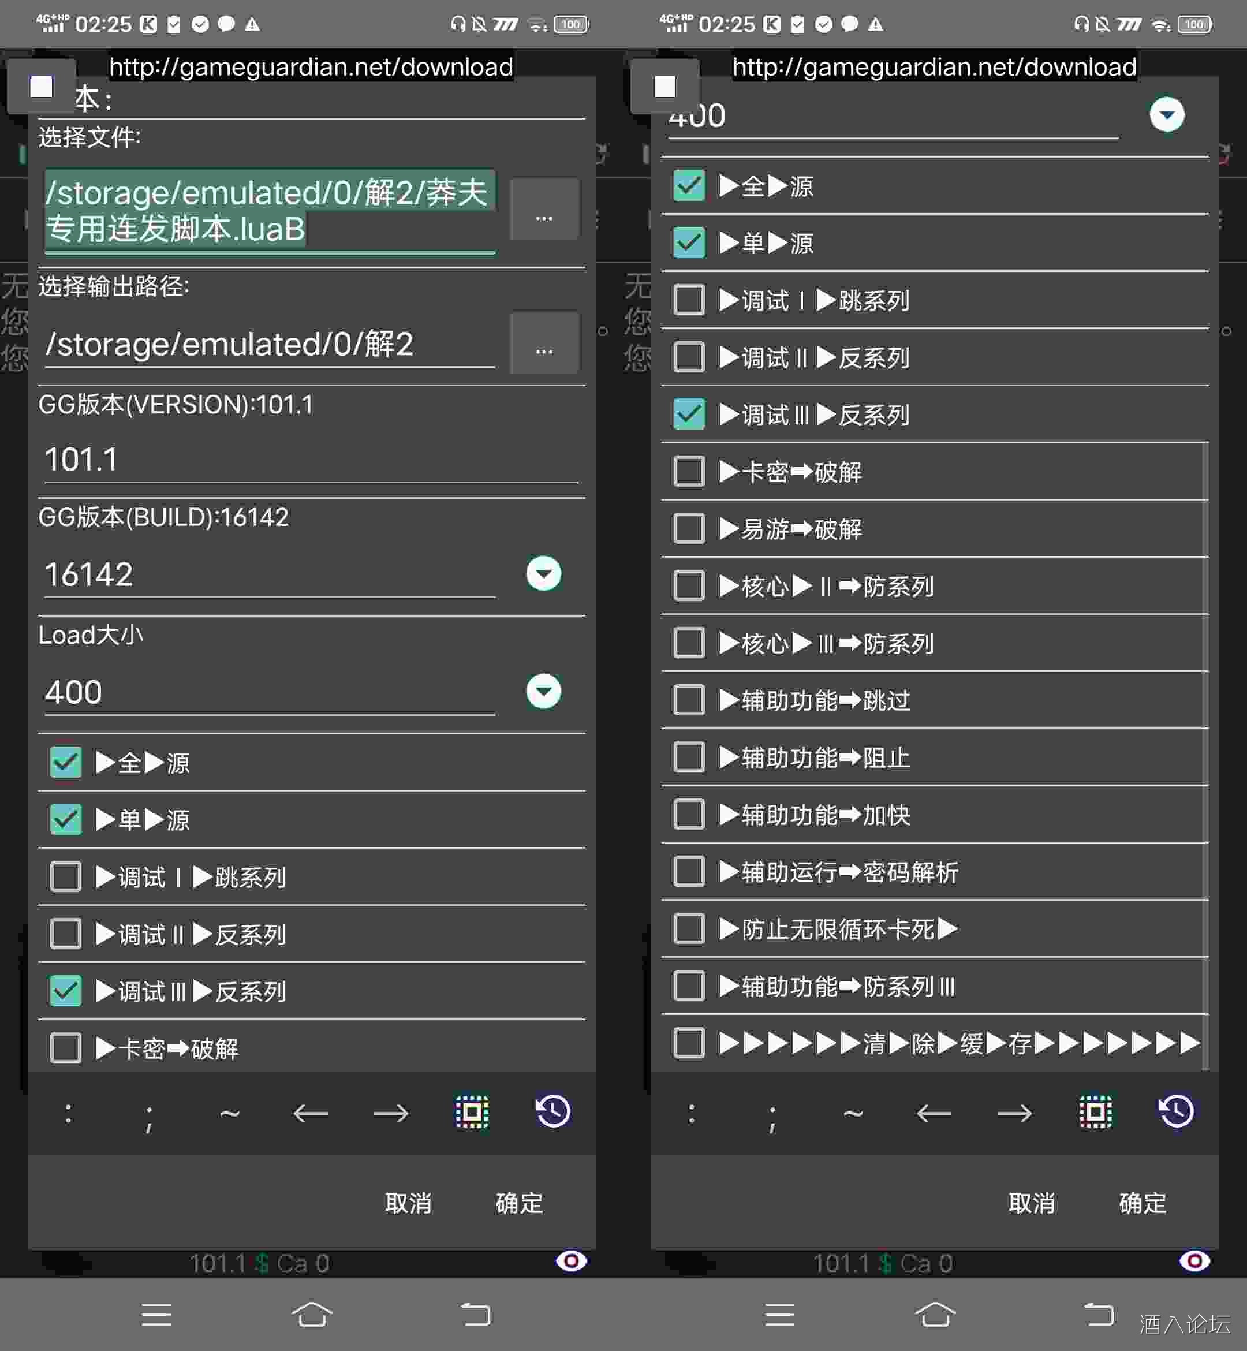
Task: Click the white stop square icon at top left
Action: pyautogui.click(x=41, y=87)
